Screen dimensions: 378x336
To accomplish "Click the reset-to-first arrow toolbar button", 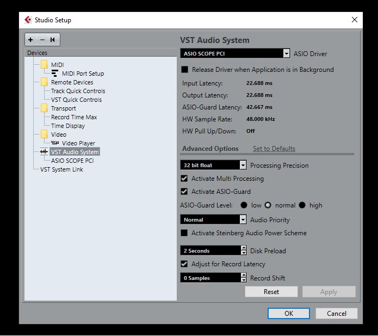I will click(53, 40).
